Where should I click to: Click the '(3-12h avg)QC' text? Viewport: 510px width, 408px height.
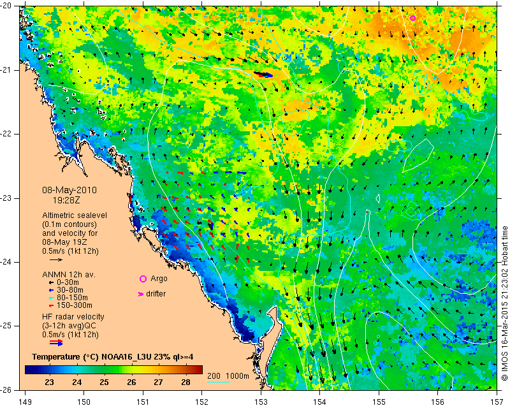[x=69, y=326]
